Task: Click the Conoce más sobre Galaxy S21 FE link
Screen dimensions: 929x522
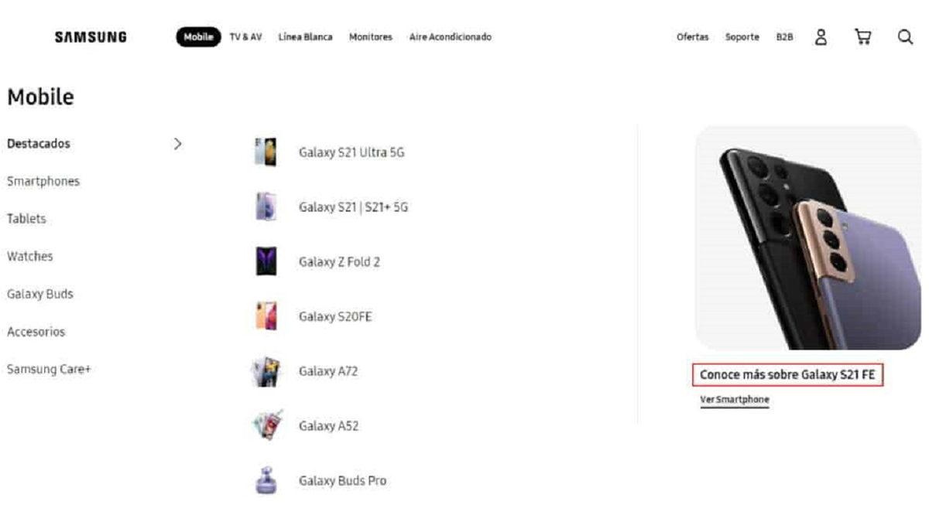Action: (x=788, y=374)
